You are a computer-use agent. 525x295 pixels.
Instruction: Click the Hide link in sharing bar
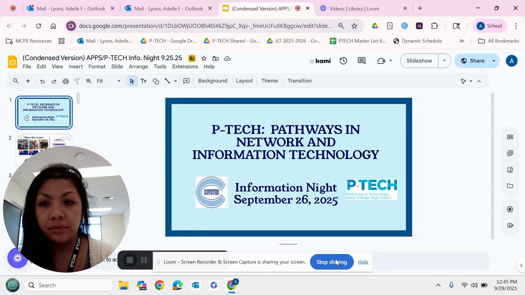(x=363, y=262)
